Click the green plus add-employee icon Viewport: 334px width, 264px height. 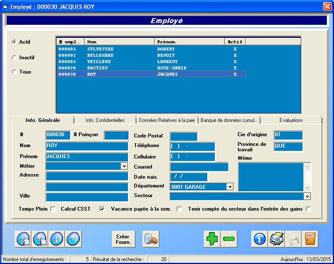click(212, 239)
